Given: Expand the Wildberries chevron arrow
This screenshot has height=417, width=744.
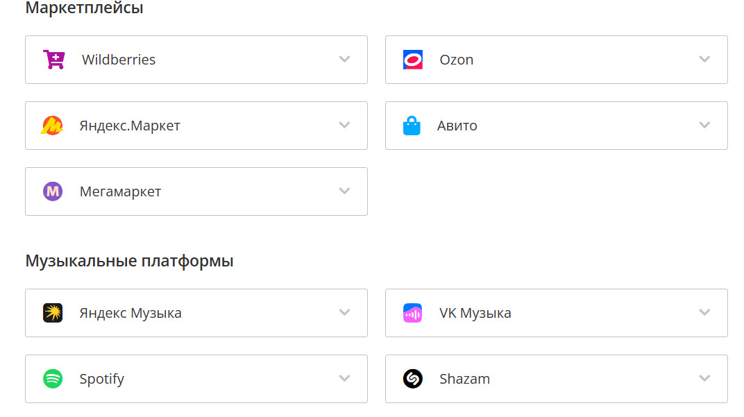Looking at the screenshot, I should tap(344, 60).
